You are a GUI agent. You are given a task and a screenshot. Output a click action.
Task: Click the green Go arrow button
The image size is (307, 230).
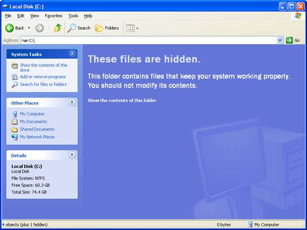(289, 40)
